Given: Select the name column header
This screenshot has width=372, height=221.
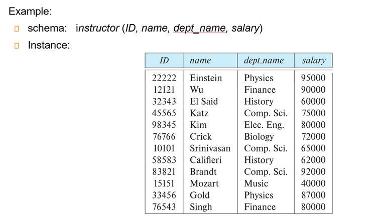Looking at the screenshot, I should [210, 61].
